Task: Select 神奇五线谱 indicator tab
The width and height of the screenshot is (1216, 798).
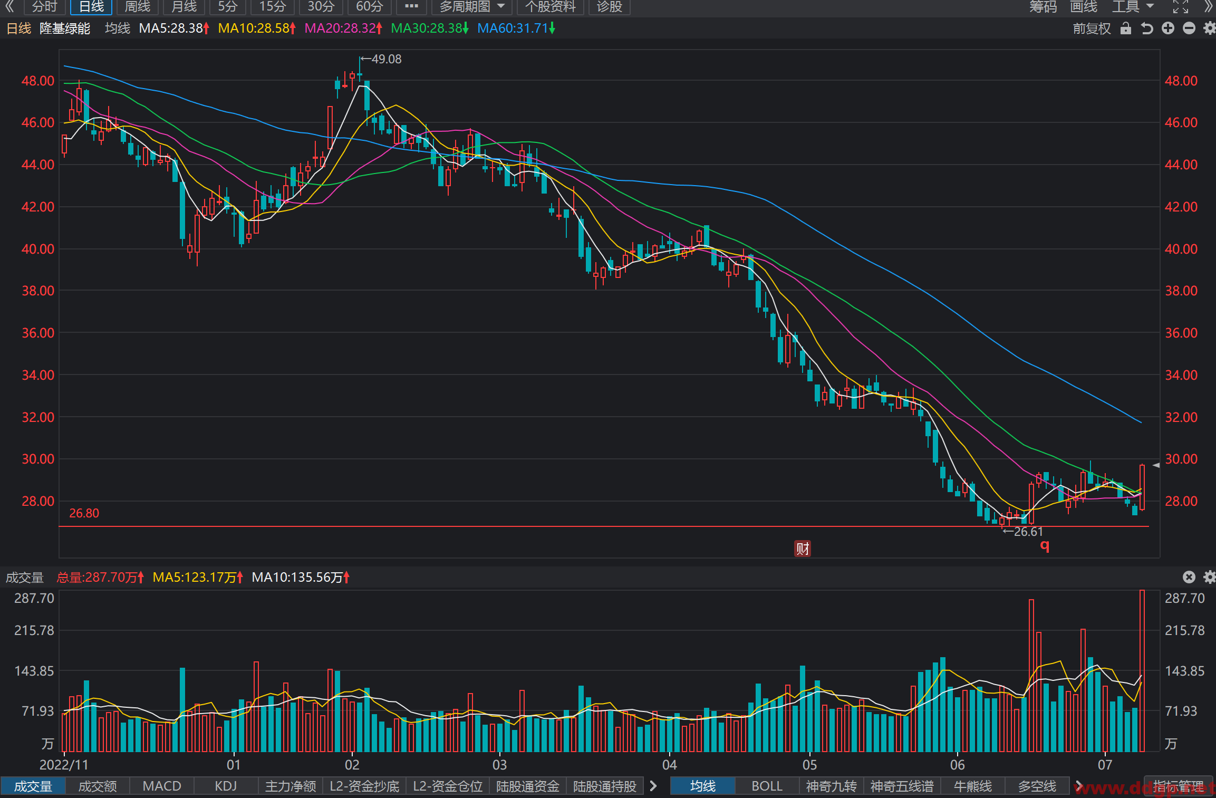Action: tap(902, 786)
